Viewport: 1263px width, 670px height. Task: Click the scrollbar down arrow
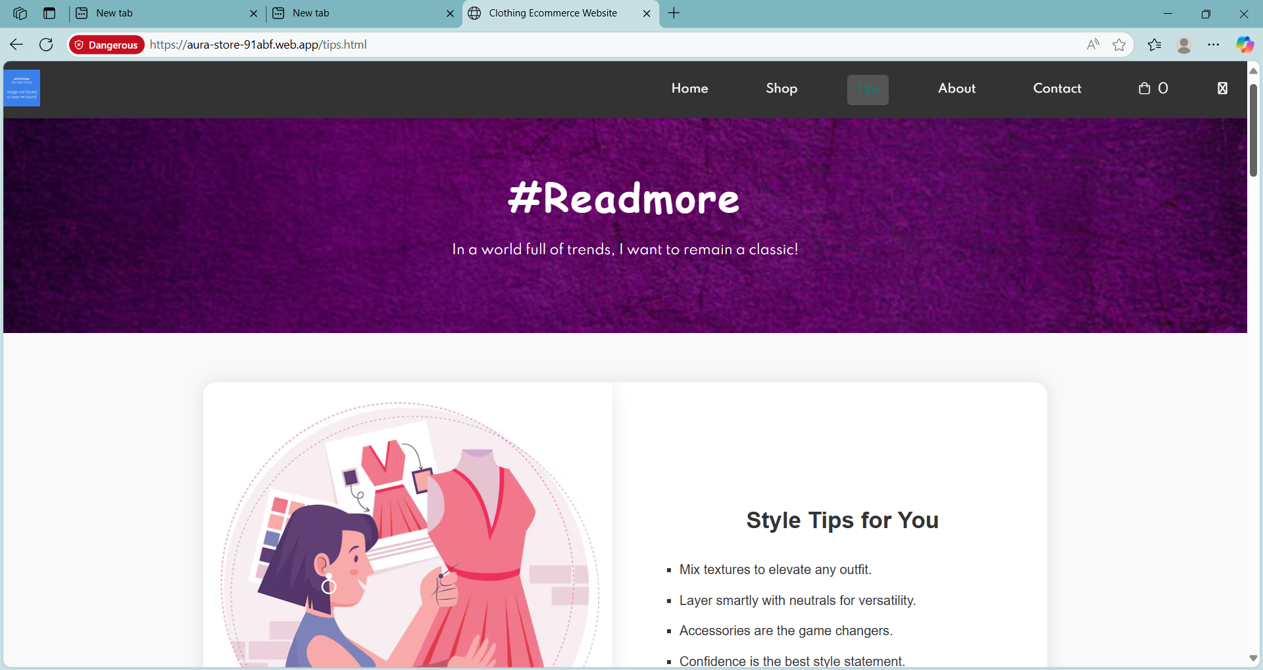pyautogui.click(x=1253, y=658)
